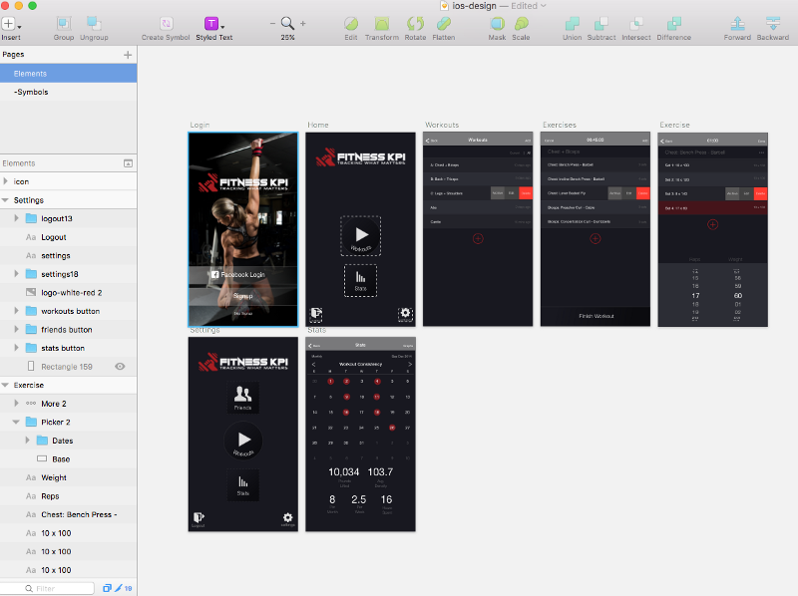This screenshot has width=798, height=596.
Task: Select the Elements page
Action: click(30, 74)
